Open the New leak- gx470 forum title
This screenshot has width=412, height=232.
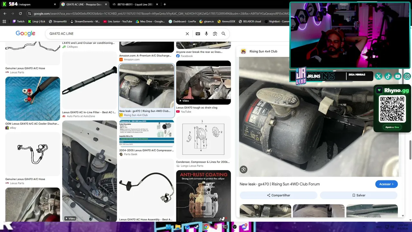[x=280, y=184]
